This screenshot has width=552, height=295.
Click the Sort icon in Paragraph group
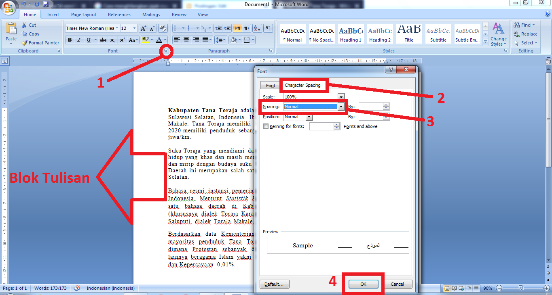[257, 29]
